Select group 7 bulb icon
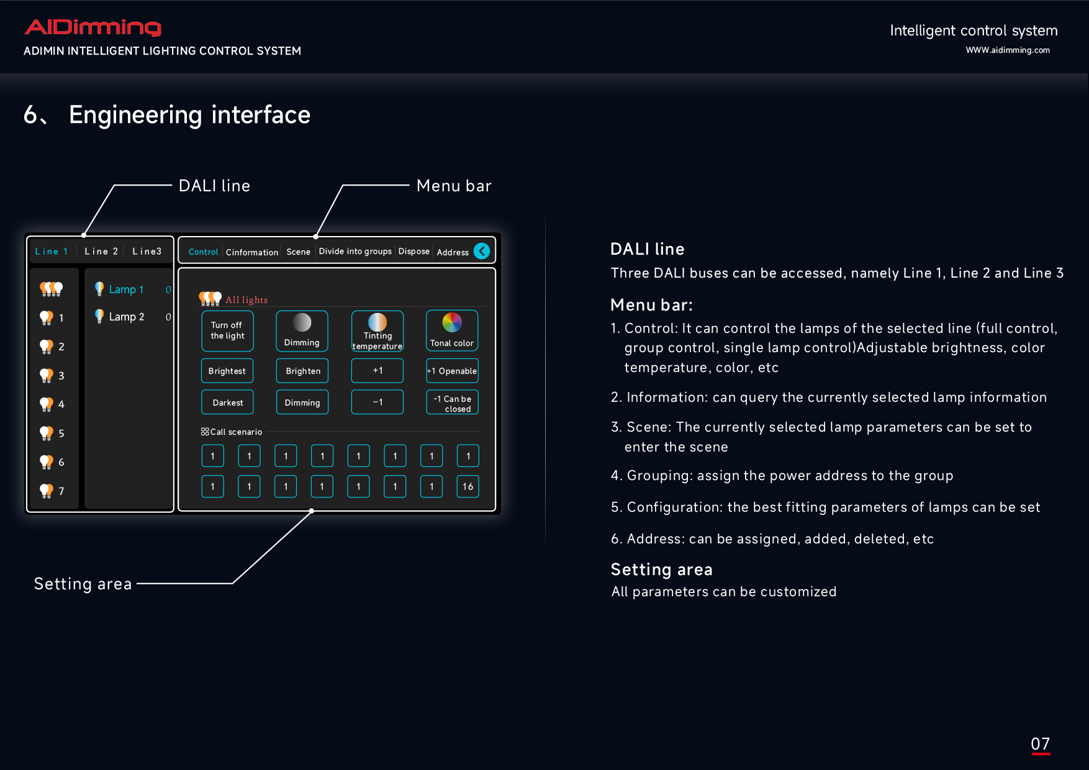The width and height of the screenshot is (1089, 770). point(47,491)
